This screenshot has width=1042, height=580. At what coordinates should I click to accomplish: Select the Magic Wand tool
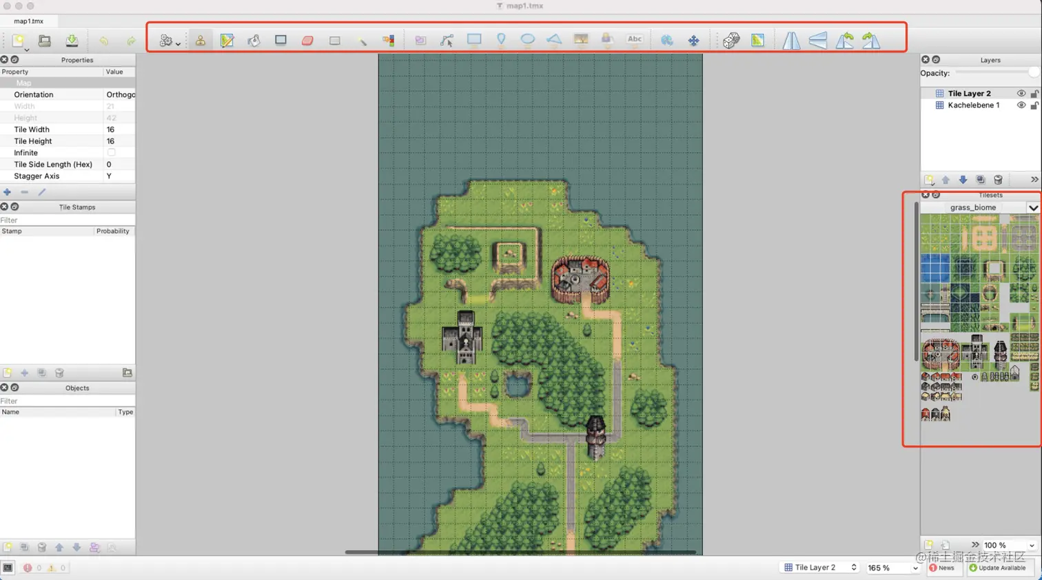tap(362, 41)
